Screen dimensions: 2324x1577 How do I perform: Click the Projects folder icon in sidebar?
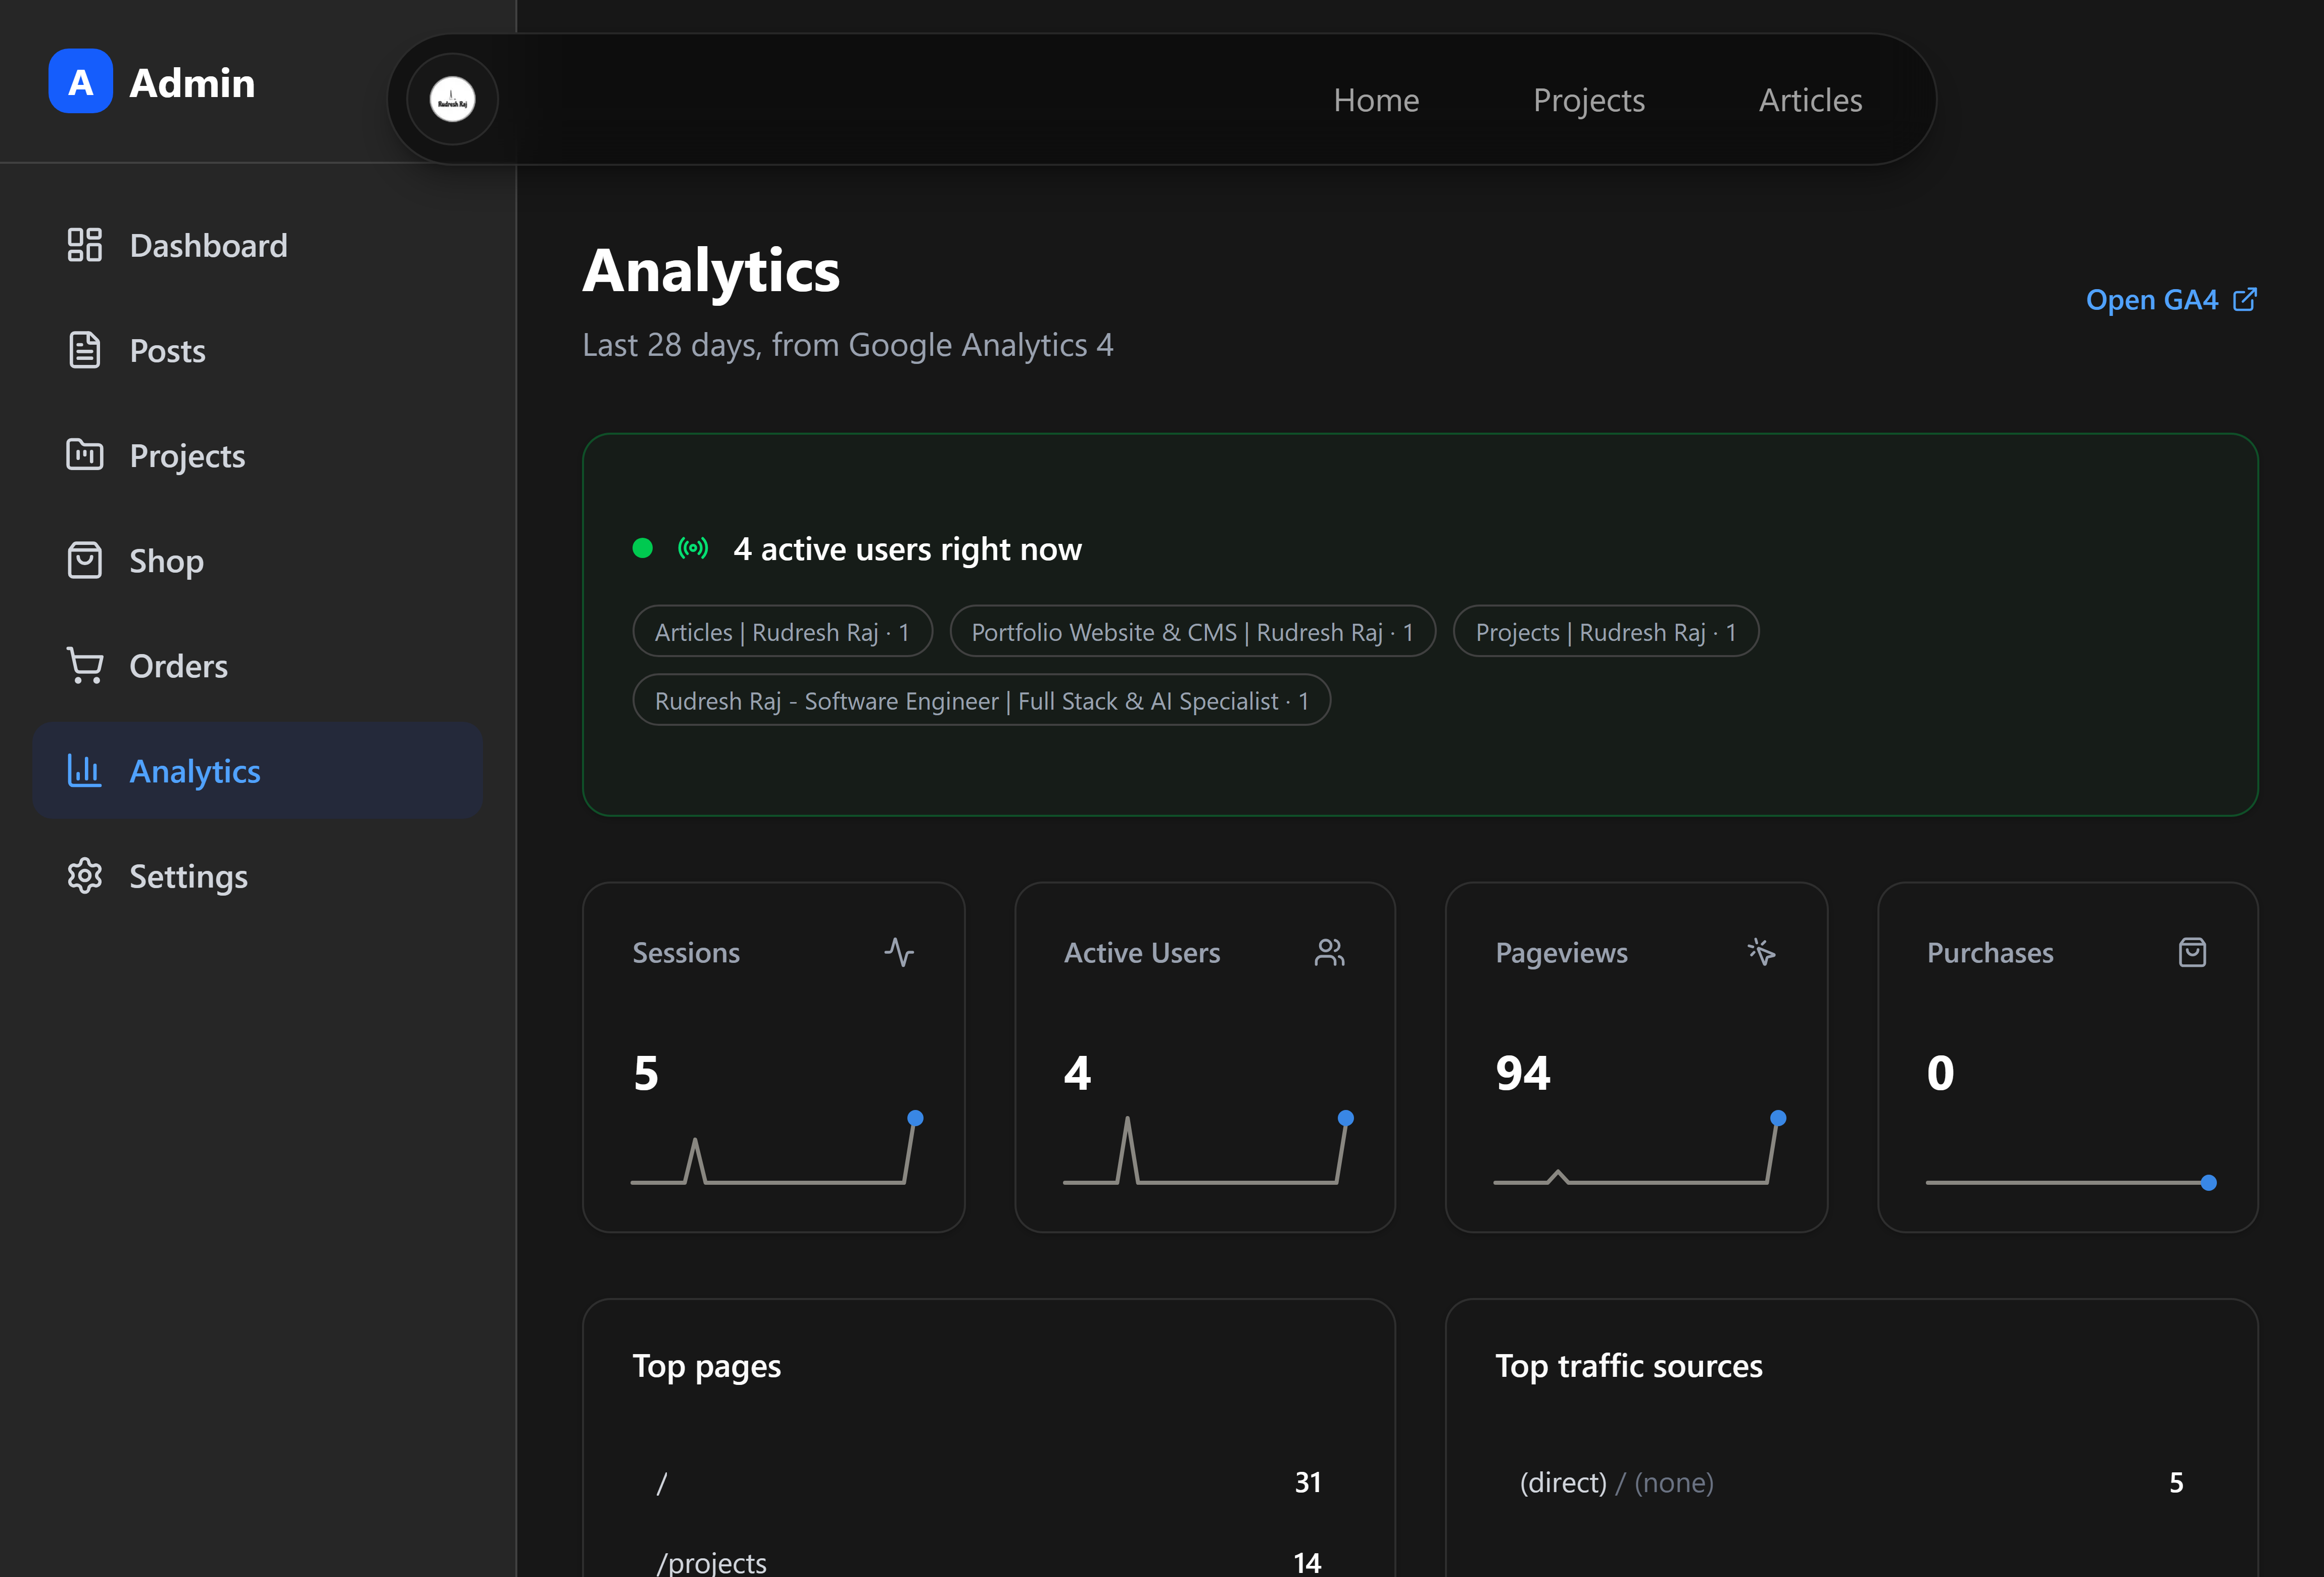(x=84, y=455)
